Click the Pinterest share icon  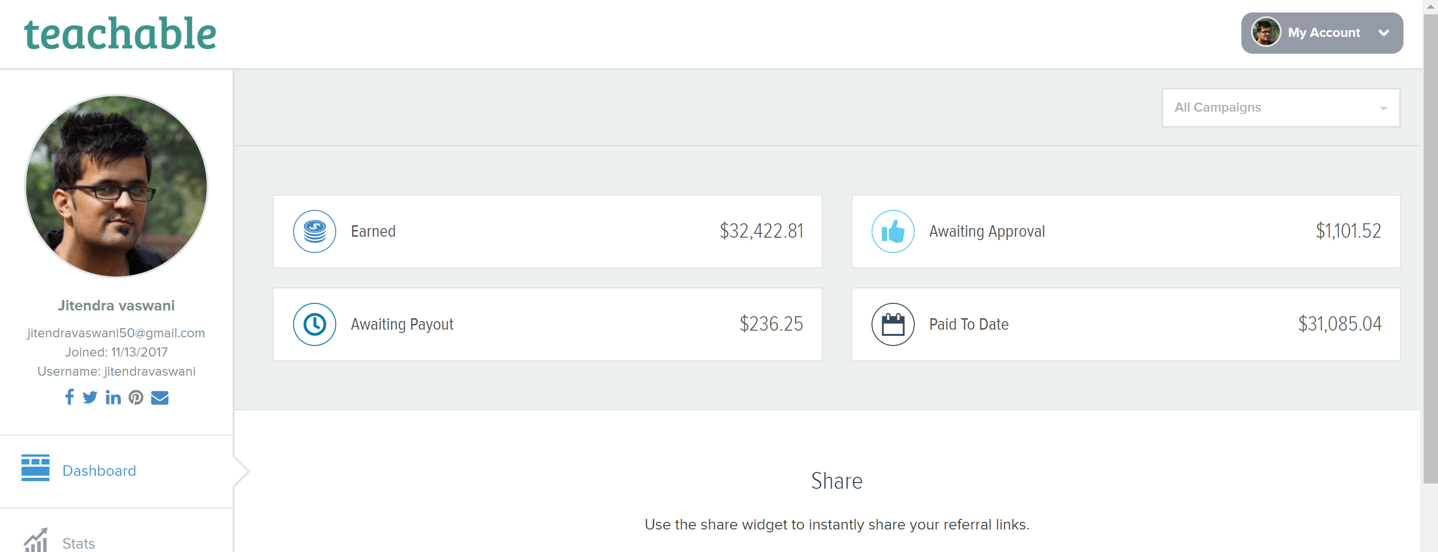(136, 397)
